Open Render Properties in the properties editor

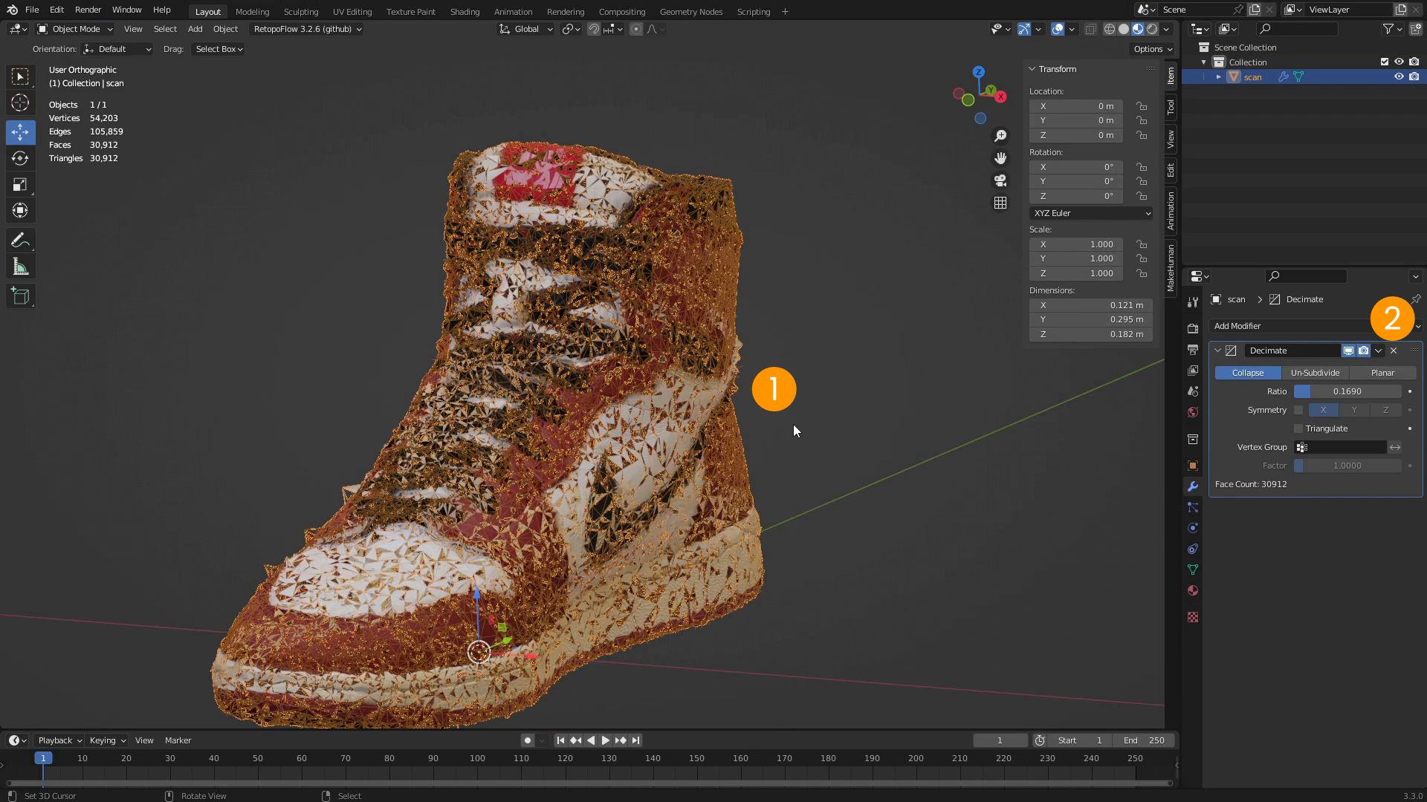tap(1193, 327)
